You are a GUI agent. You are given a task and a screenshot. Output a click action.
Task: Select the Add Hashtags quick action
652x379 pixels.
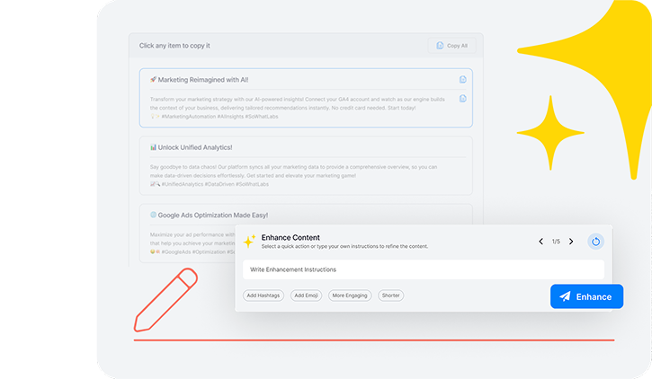coord(263,295)
